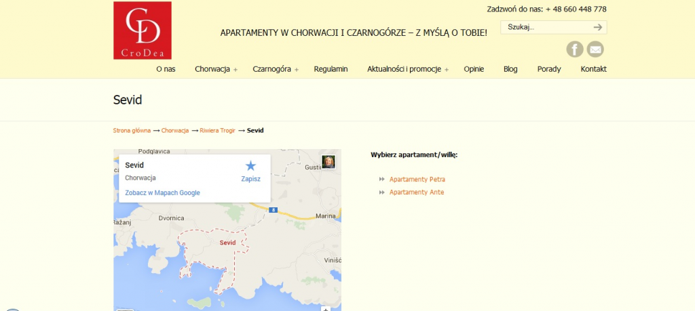
Task: Open the O nas menu item
Action: click(166, 69)
